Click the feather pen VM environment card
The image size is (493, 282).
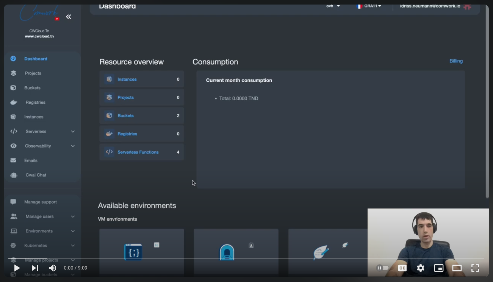[x=328, y=251]
